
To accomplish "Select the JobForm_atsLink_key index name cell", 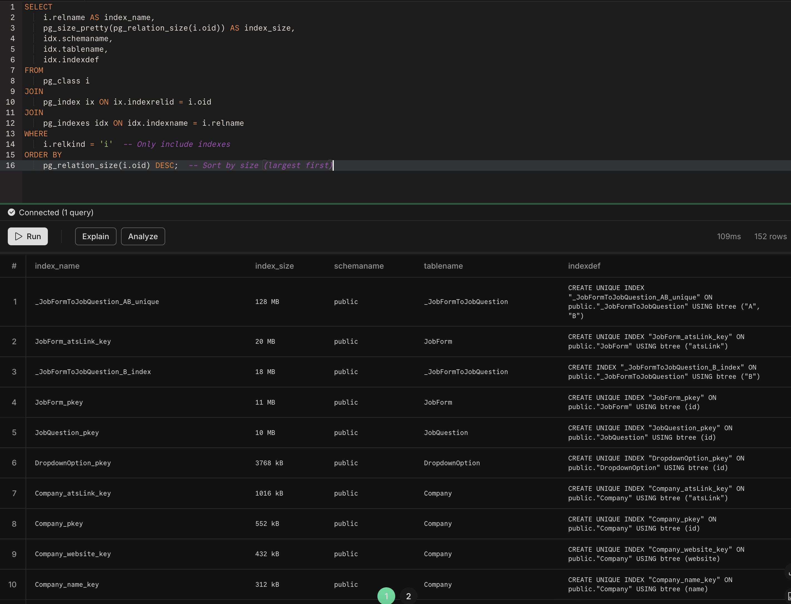I will pyautogui.click(x=73, y=341).
